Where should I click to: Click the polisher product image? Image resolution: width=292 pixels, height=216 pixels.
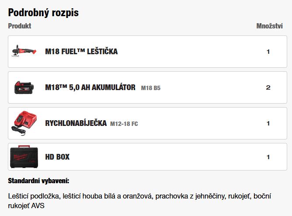point(24,51)
